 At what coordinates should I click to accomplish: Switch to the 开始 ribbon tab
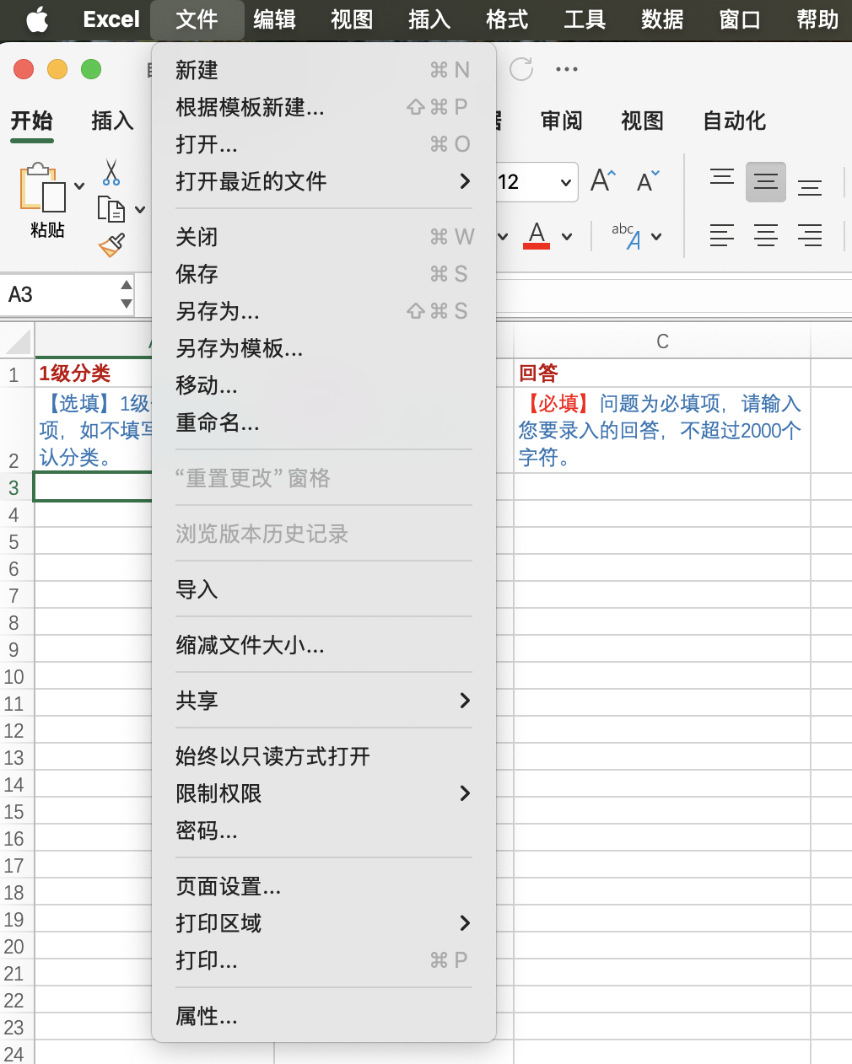(x=32, y=121)
